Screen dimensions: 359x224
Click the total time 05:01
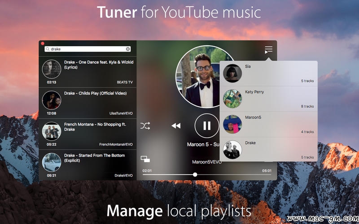267,171
